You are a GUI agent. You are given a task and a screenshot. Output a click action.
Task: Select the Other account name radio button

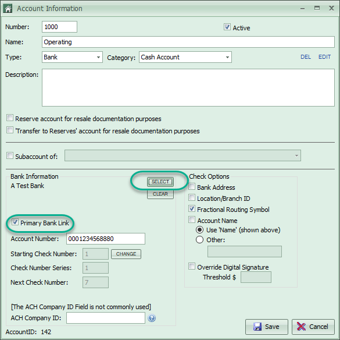[199, 240]
